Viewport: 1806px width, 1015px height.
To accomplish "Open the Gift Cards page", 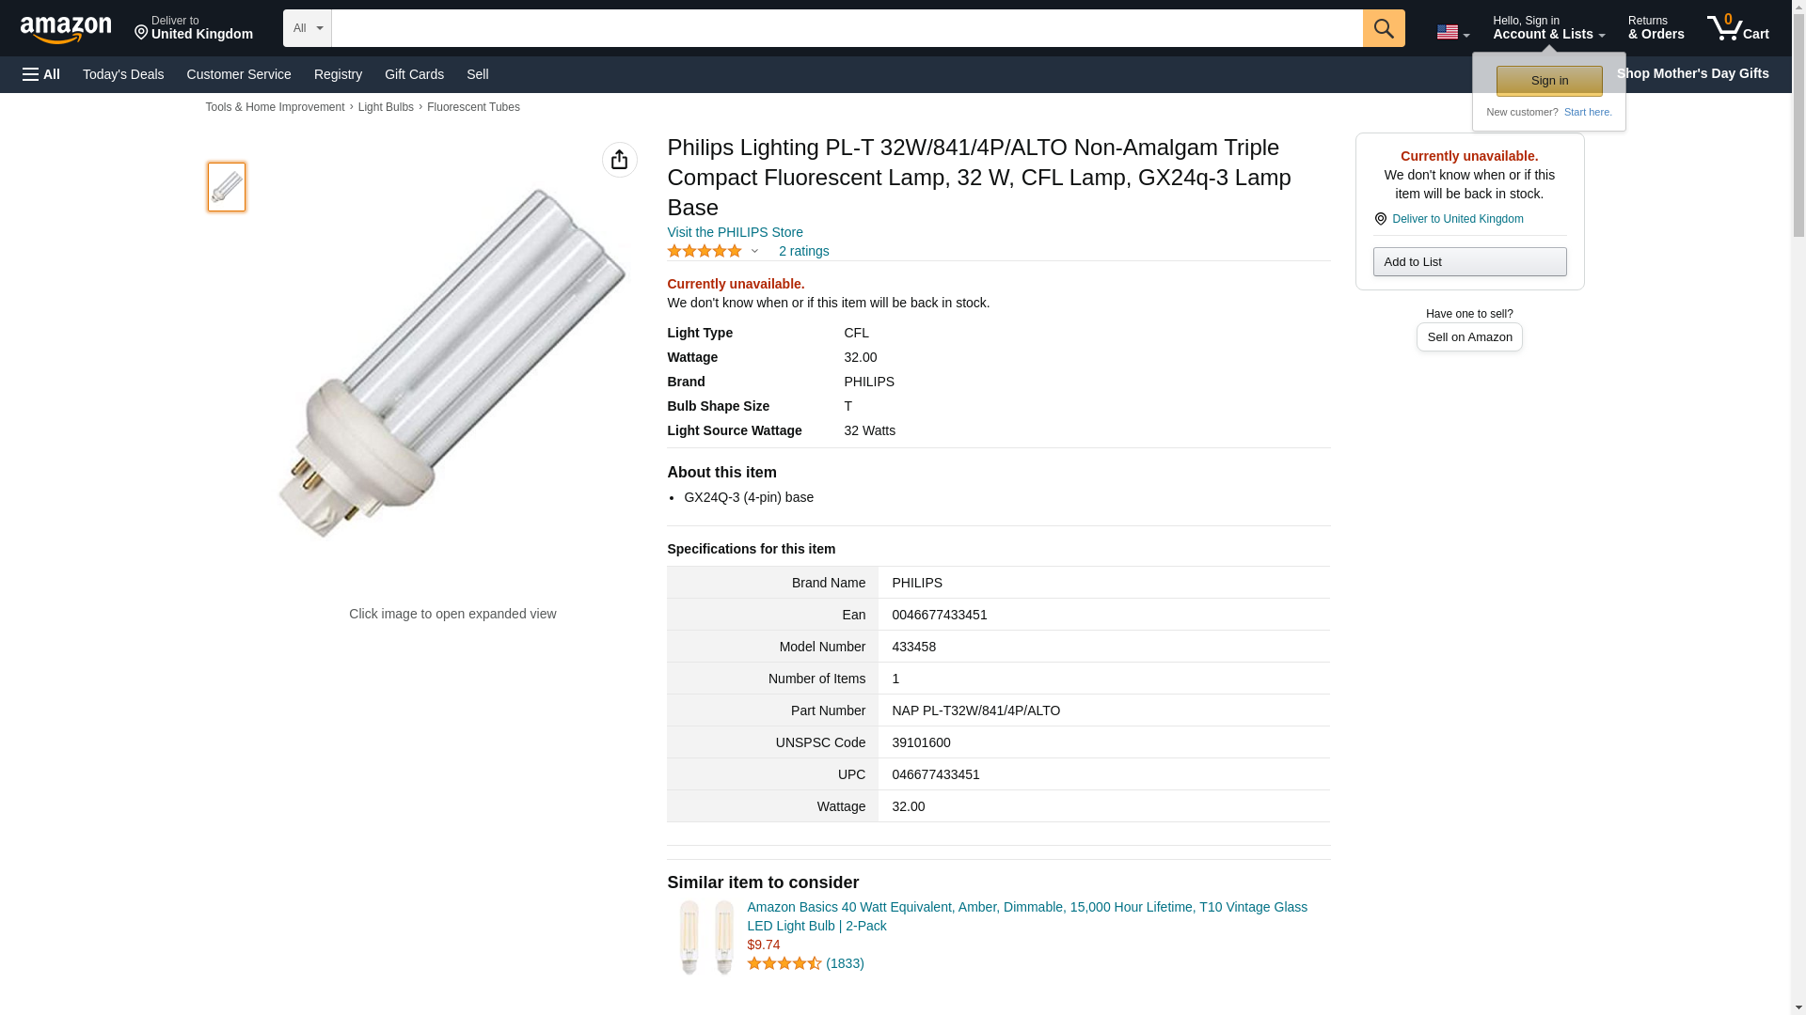I will (414, 74).
